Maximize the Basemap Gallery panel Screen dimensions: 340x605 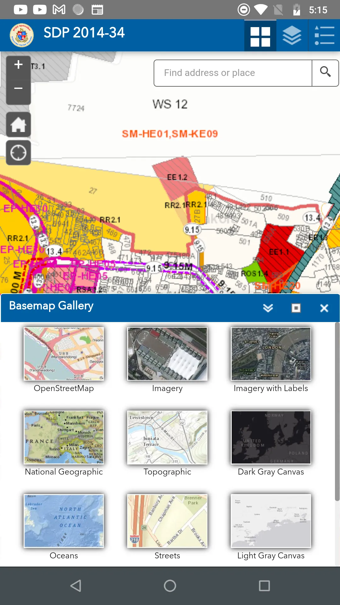point(296,308)
